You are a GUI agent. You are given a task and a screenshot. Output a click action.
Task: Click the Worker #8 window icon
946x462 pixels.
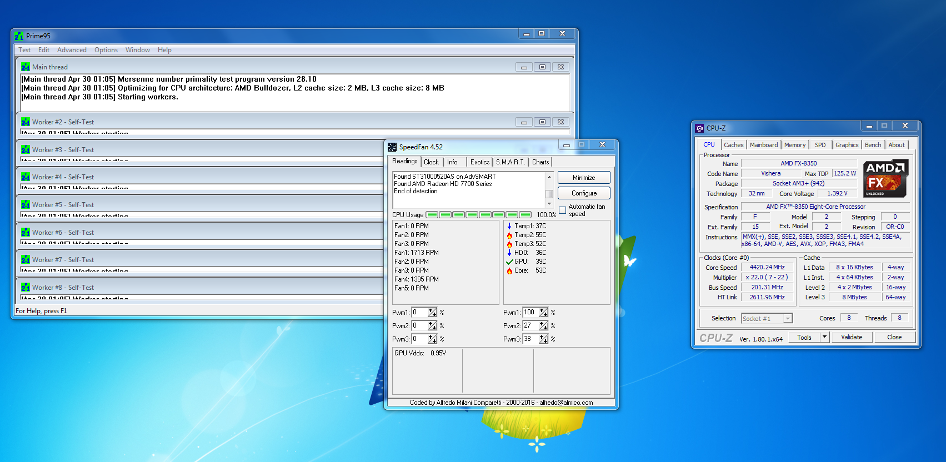coord(26,287)
